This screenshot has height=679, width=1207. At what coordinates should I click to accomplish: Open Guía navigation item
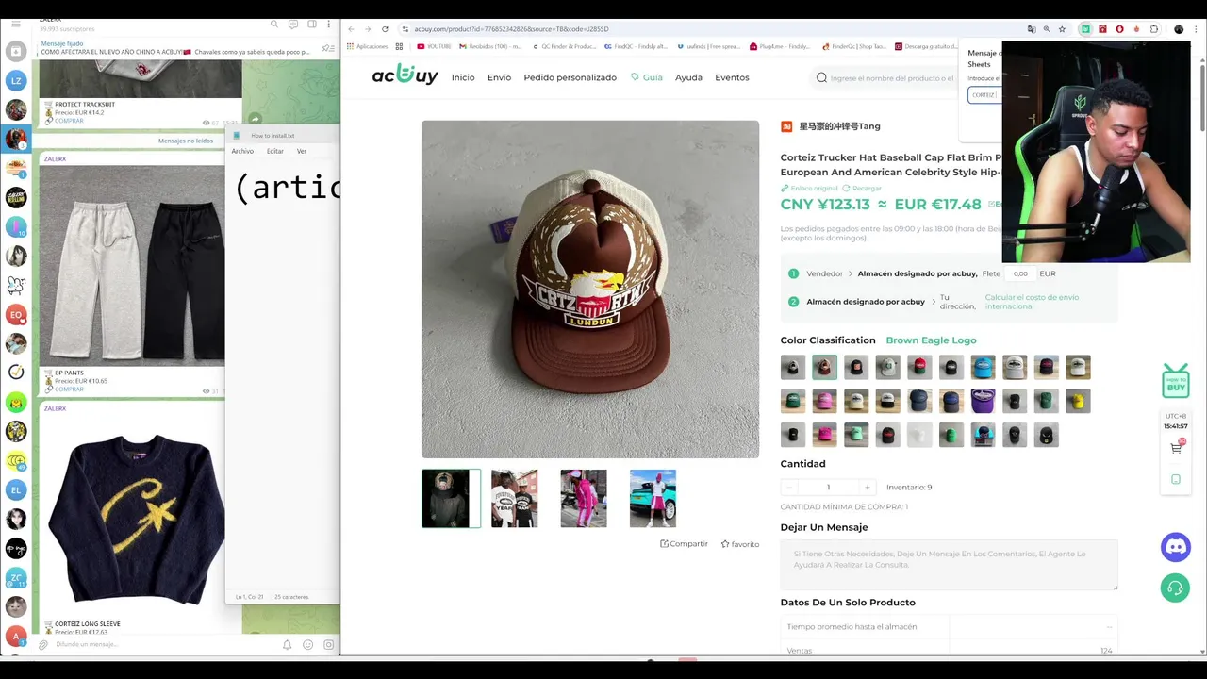[x=647, y=77]
